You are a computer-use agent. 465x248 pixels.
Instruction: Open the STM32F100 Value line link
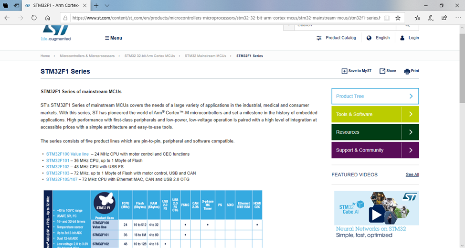[67, 154]
